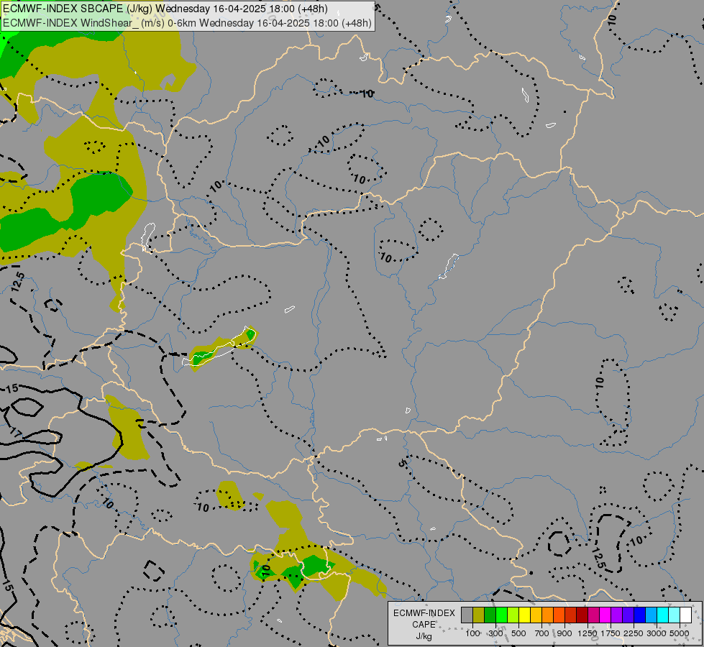Select the 3000 legend tick label
The height and width of the screenshot is (647, 704).
coord(657,633)
